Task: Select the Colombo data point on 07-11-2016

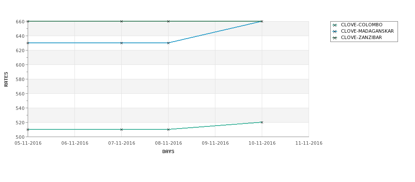Action: coord(121,129)
